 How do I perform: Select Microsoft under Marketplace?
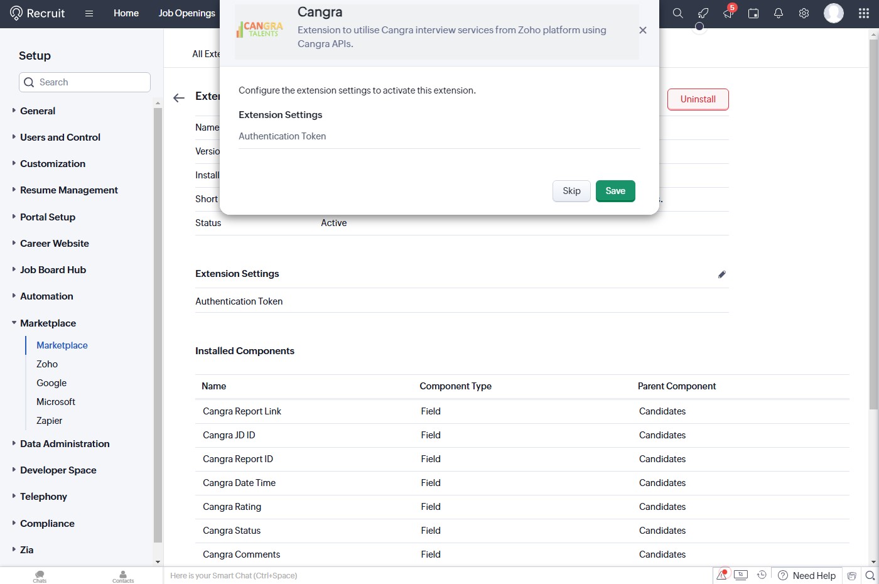coord(56,402)
